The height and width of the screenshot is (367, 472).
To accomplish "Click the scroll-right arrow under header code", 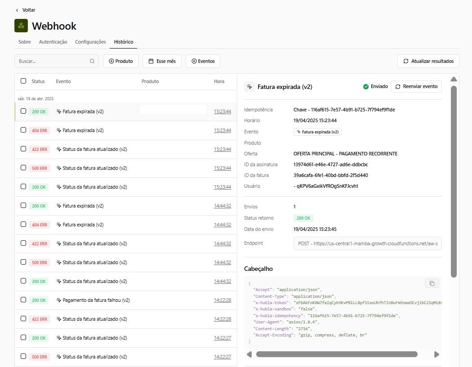I will click(x=436, y=354).
